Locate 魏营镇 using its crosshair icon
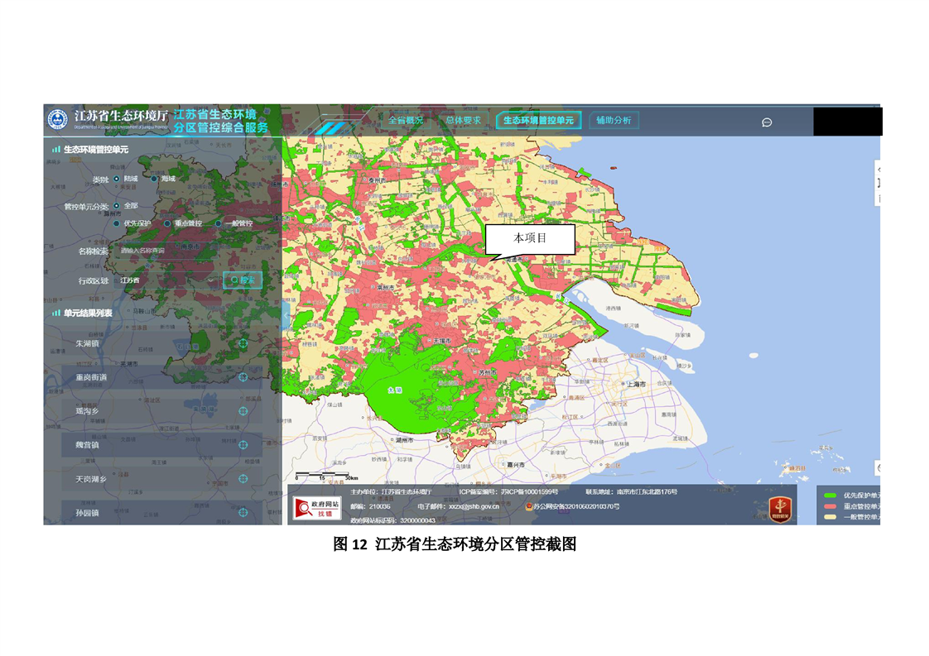The width and height of the screenshot is (929, 656). 243,445
